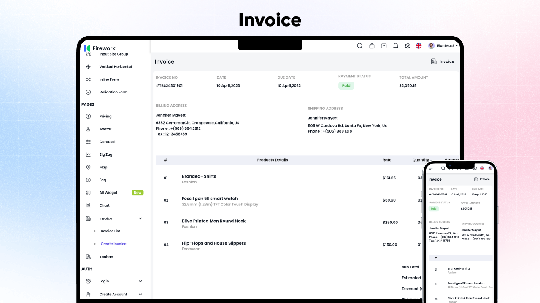Image resolution: width=540 pixels, height=303 pixels.
Task: Click the UK flag language icon on tablet
Action: point(418,46)
